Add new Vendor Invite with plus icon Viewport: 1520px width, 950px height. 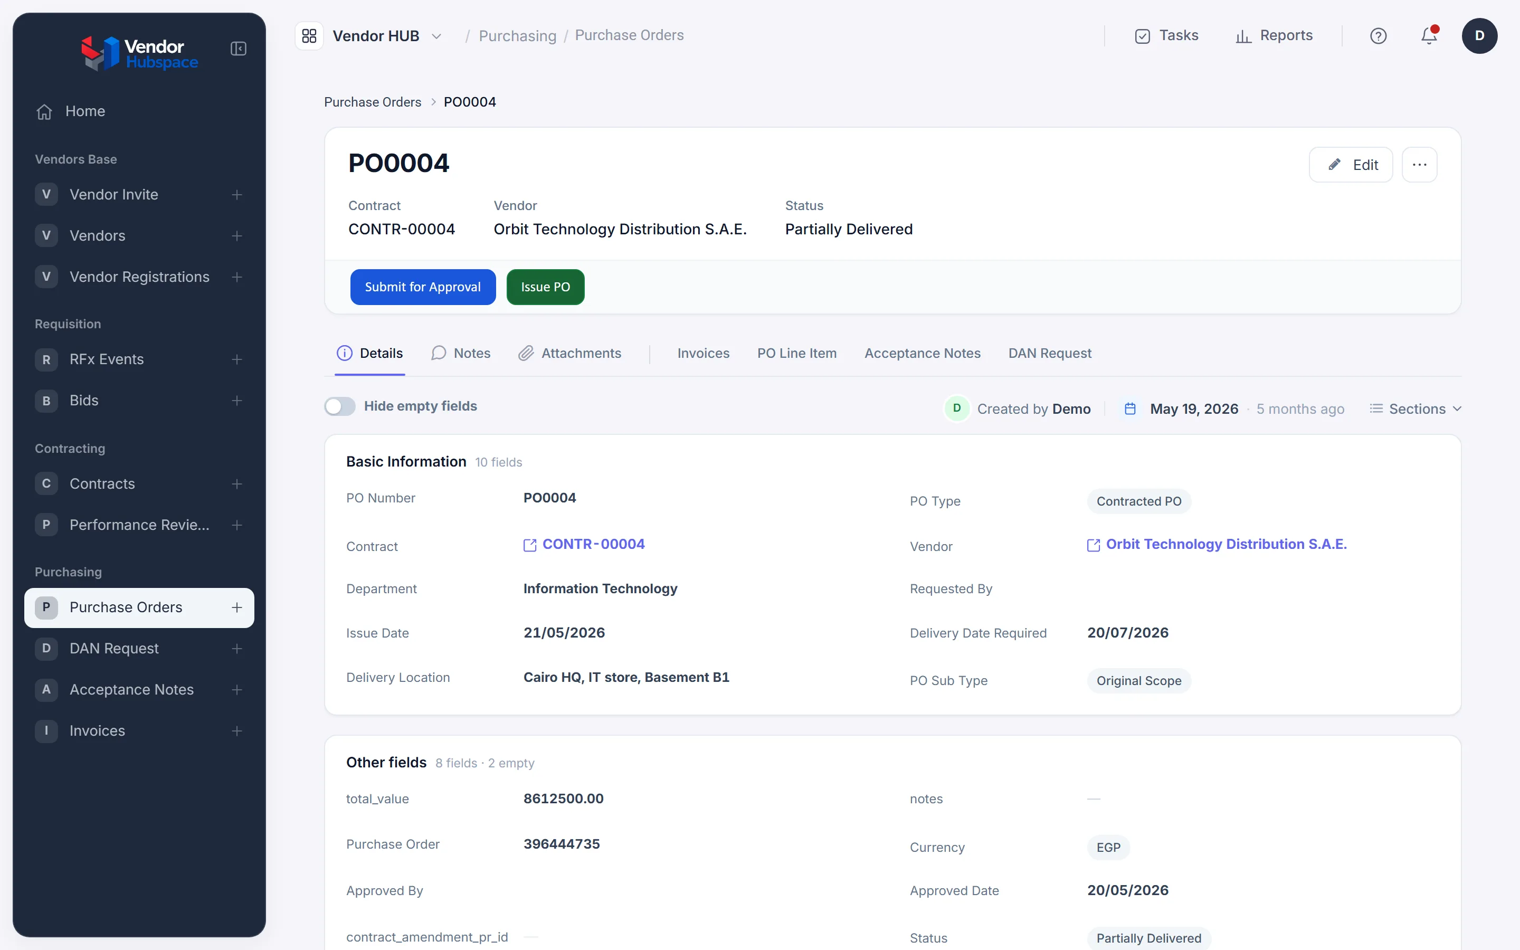[x=237, y=195]
